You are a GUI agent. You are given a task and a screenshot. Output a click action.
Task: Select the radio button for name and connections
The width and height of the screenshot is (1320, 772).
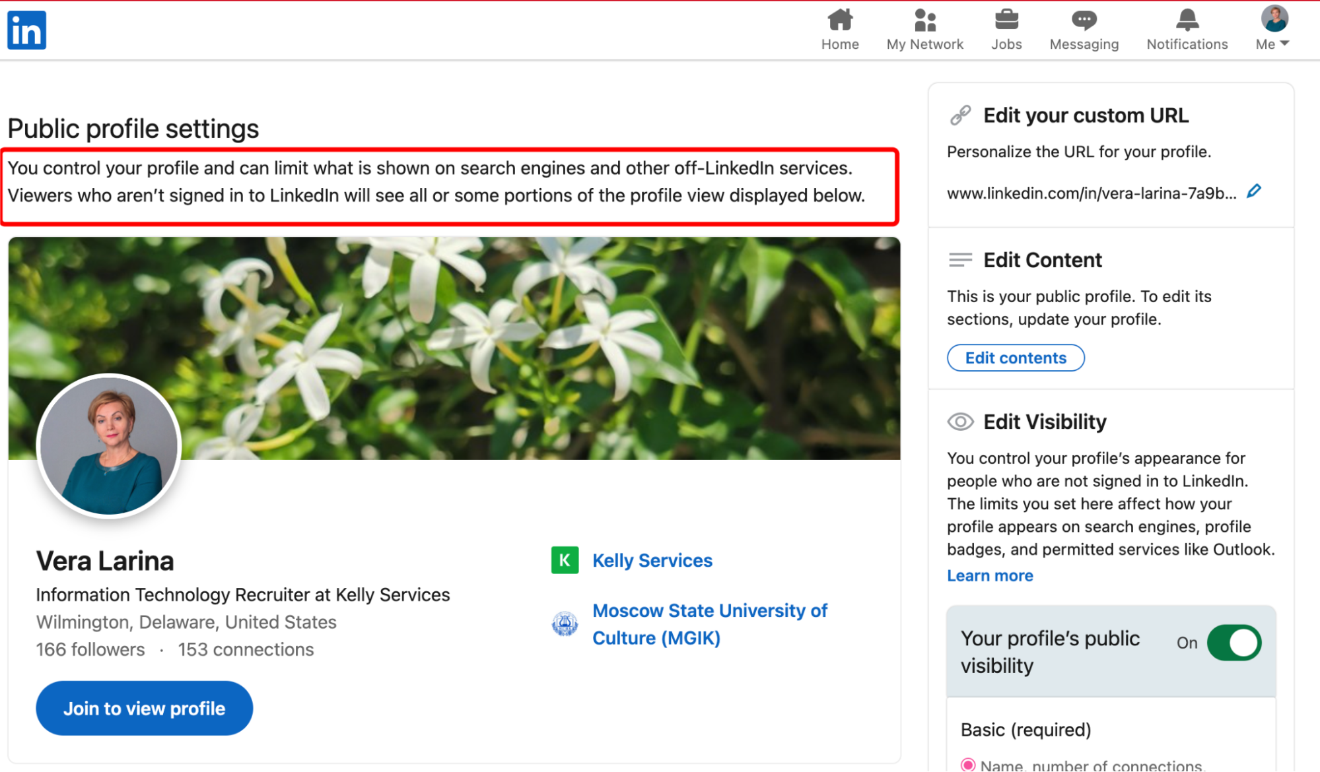click(968, 764)
